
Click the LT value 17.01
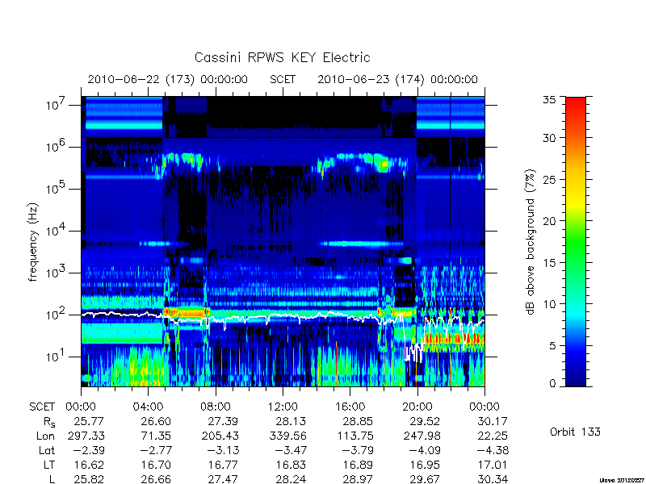tap(493, 465)
